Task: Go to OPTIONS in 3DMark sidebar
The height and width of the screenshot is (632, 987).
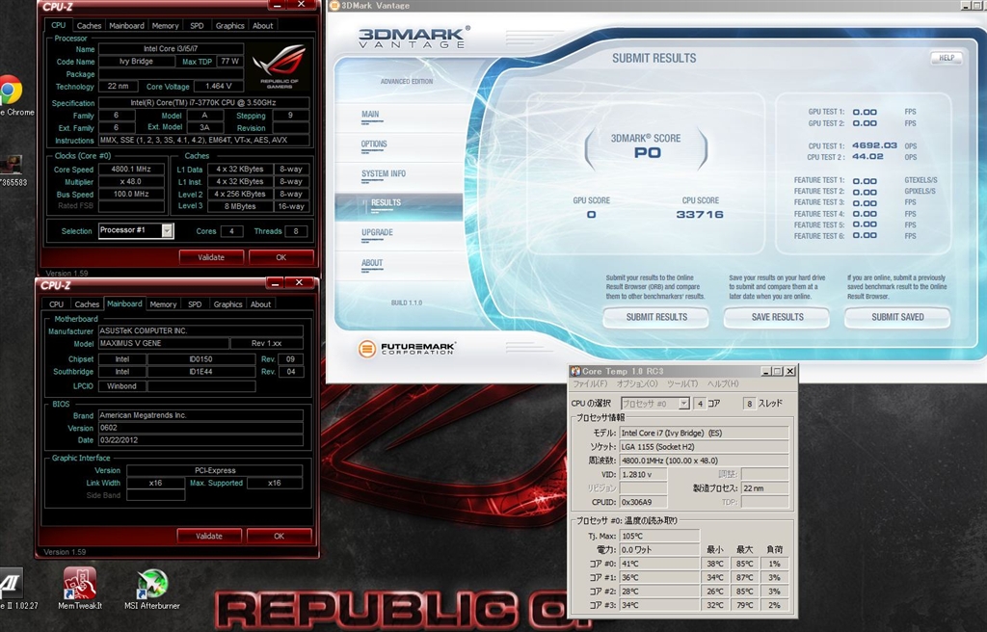Action: (x=374, y=145)
